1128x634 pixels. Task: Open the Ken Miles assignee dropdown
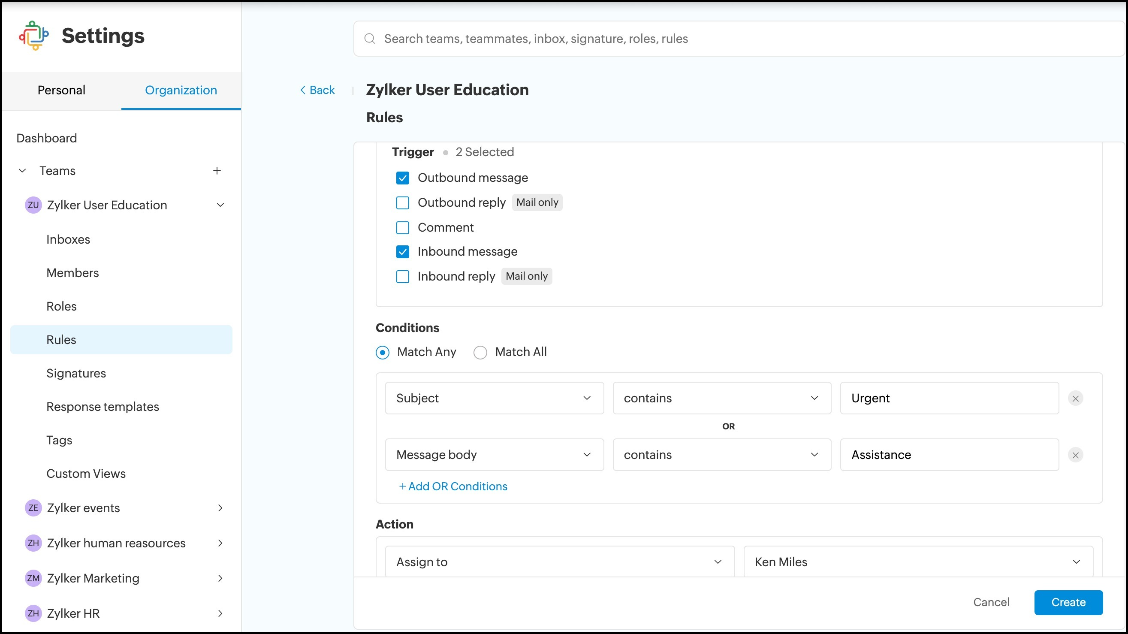click(x=918, y=562)
